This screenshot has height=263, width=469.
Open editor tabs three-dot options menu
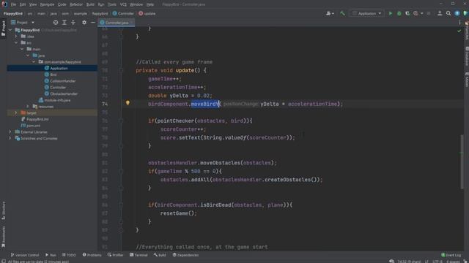pos(459,23)
